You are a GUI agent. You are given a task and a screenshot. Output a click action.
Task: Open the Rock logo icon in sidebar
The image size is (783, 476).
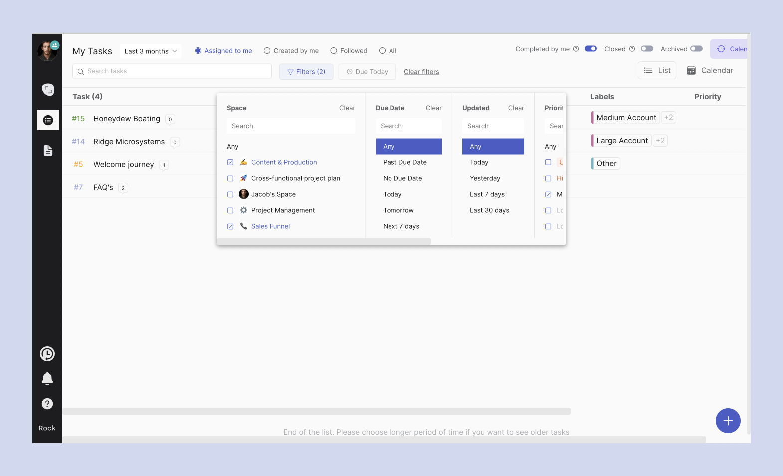pyautogui.click(x=48, y=90)
